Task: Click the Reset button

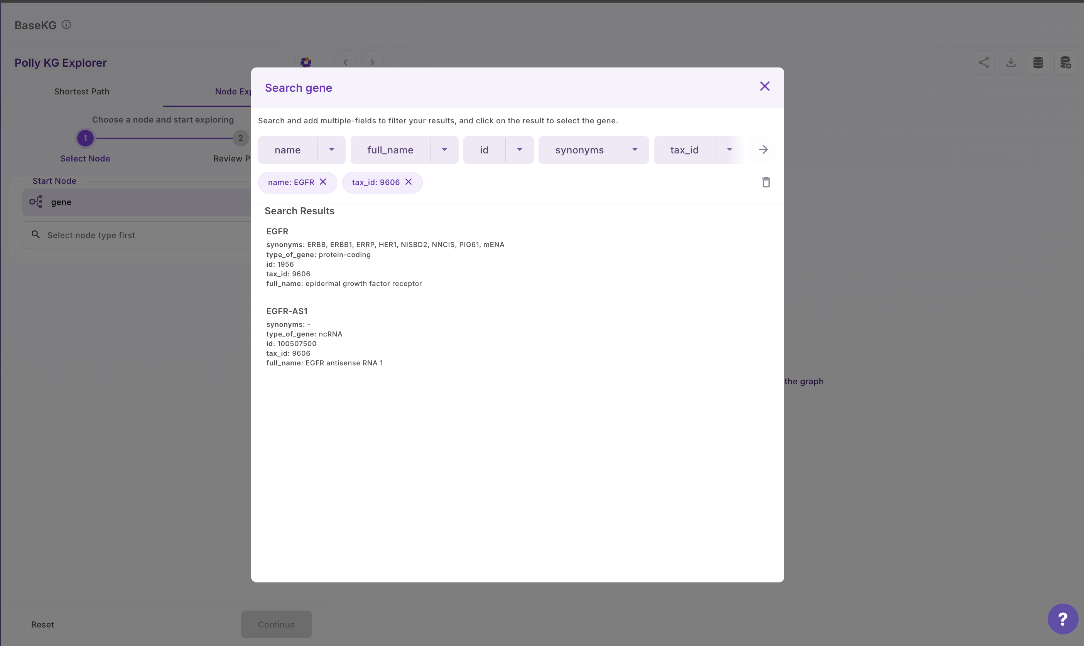Action: pyautogui.click(x=42, y=624)
